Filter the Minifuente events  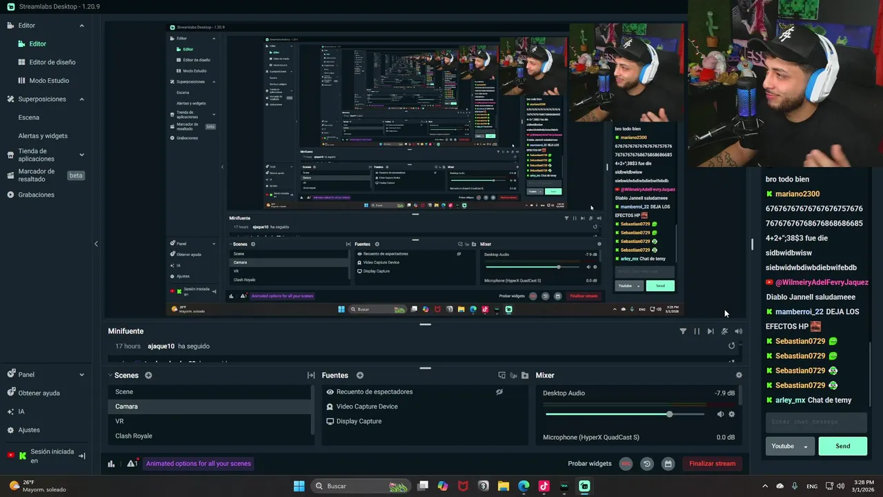(x=683, y=331)
